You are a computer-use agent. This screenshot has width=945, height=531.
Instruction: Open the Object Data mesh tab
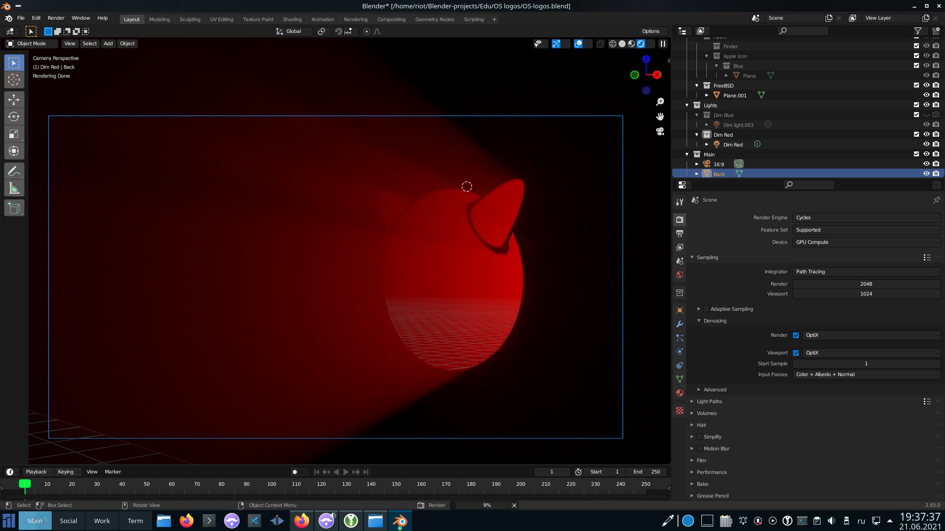(680, 379)
